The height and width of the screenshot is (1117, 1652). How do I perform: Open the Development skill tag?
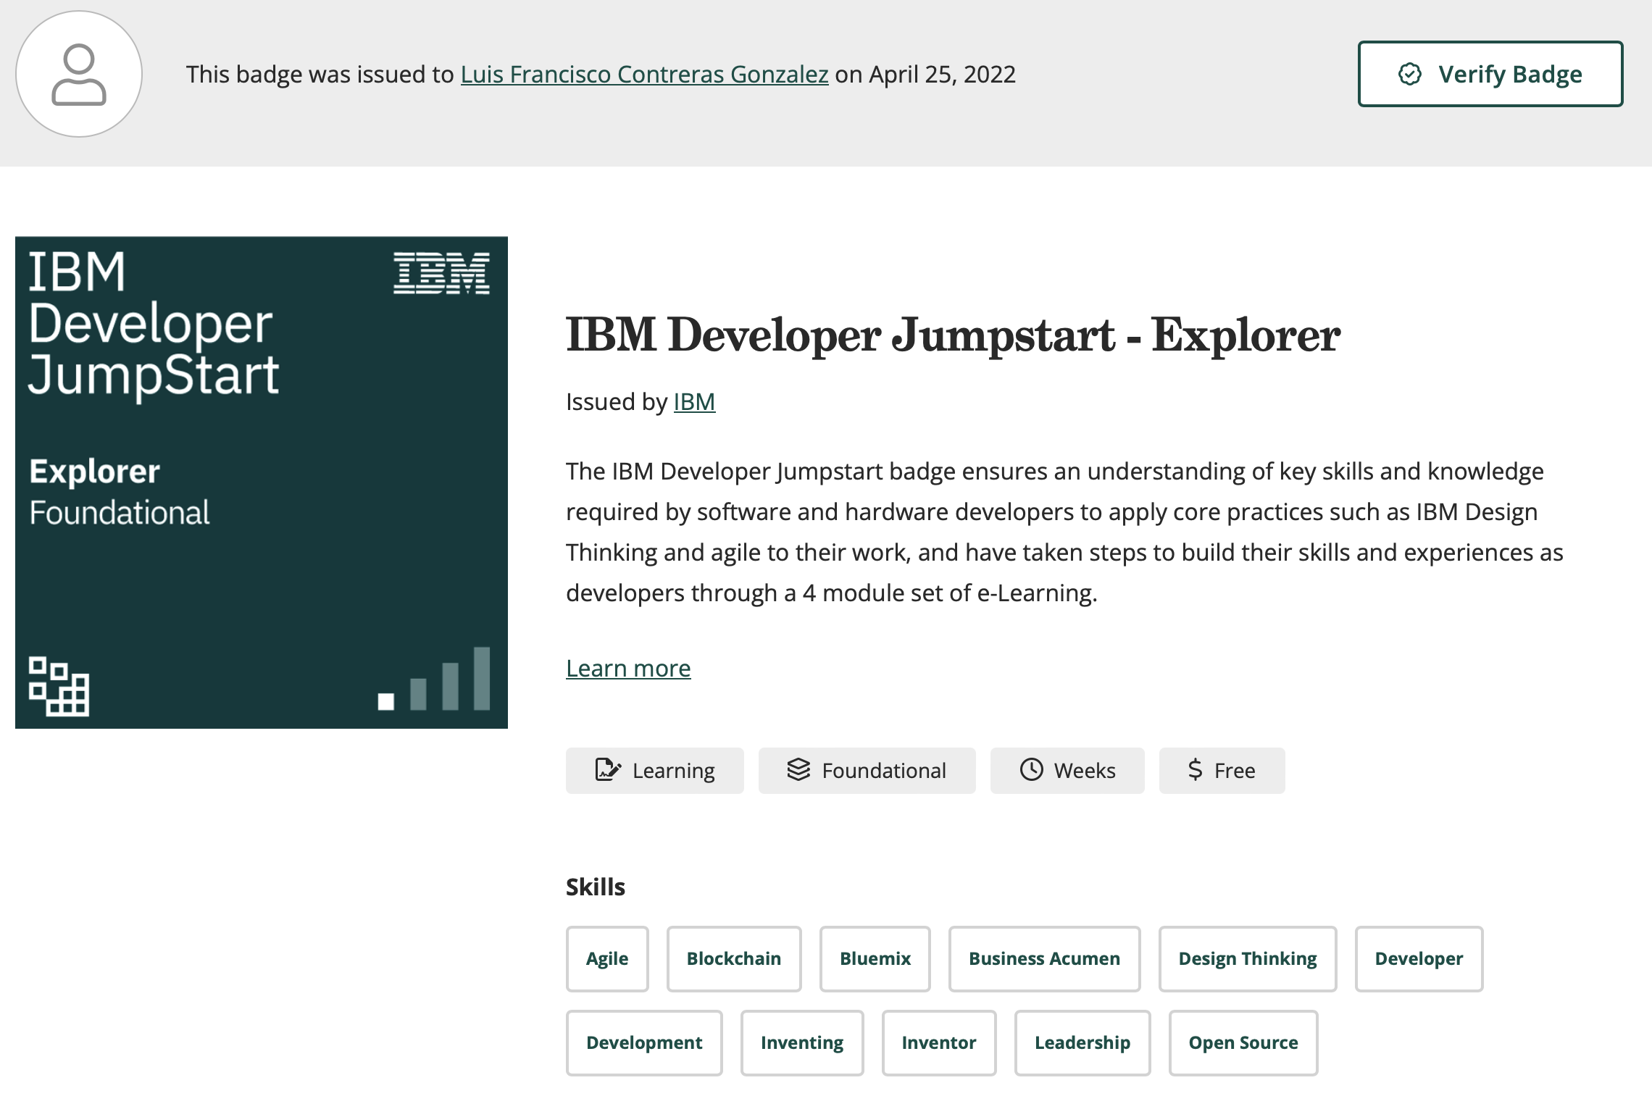pyautogui.click(x=644, y=1042)
